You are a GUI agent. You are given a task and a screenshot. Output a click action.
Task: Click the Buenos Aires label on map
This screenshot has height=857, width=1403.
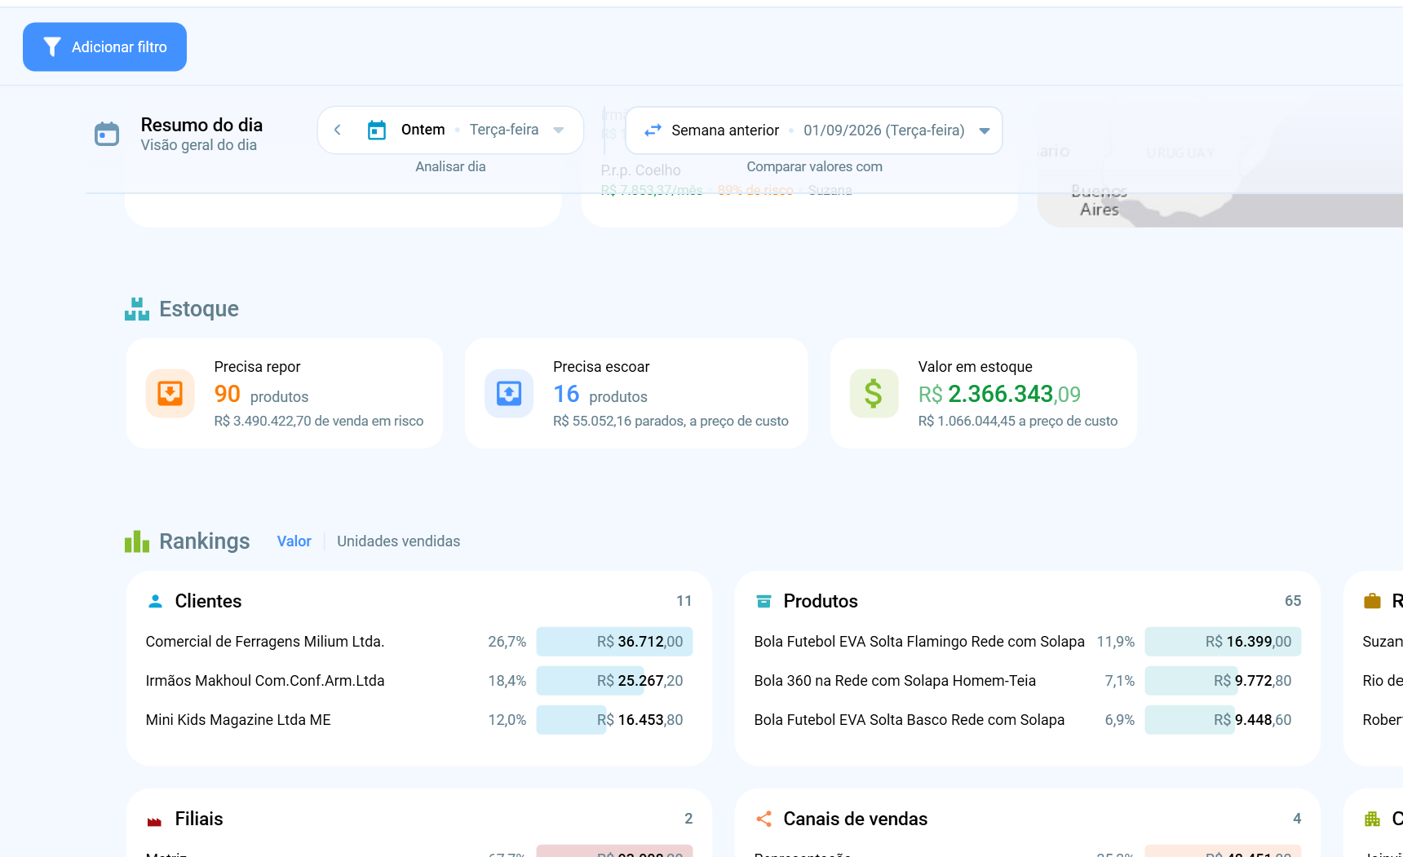1099,201
